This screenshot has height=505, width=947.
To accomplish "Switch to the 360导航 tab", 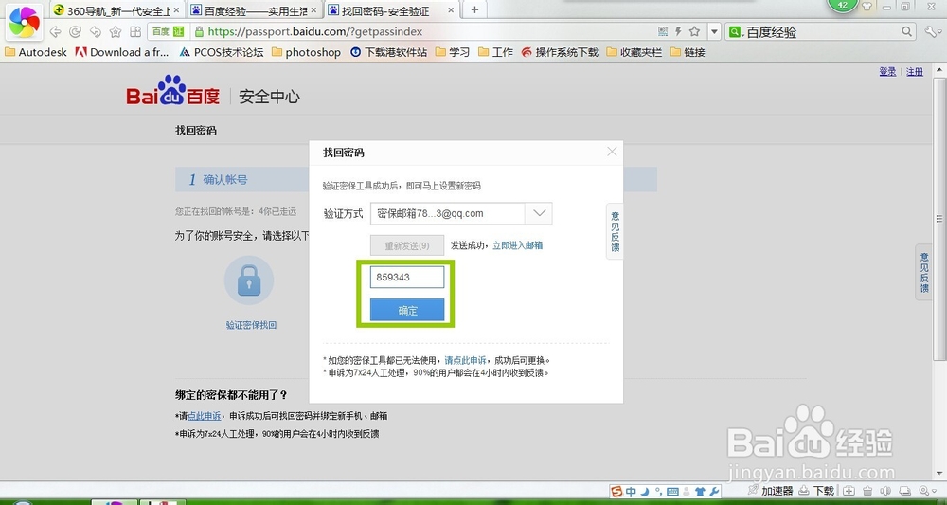I will [116, 10].
